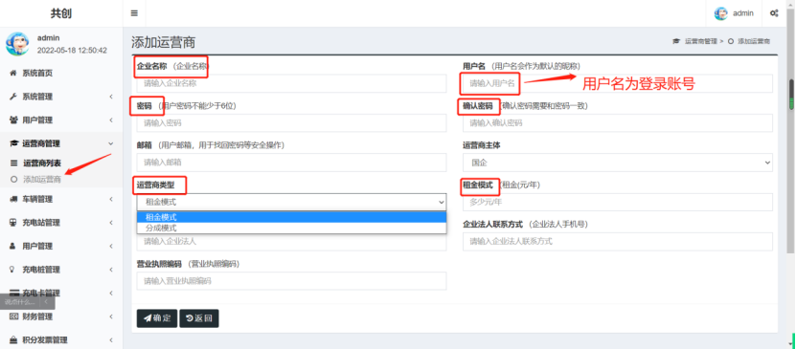
Task: Click the 企业名称 input field
Action: coord(291,83)
